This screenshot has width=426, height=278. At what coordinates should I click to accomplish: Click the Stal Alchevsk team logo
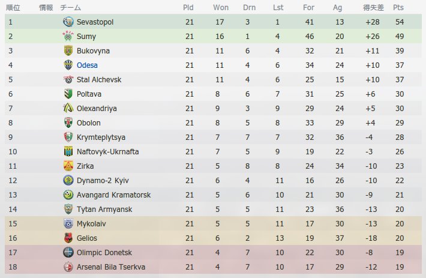point(68,79)
